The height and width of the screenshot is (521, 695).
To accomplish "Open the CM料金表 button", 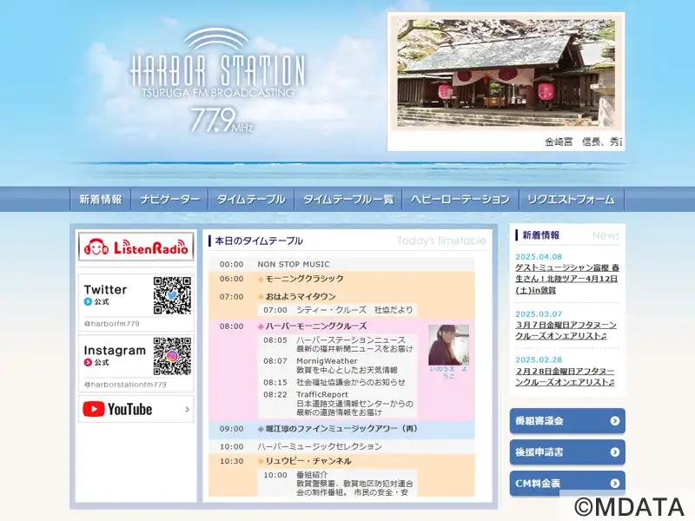I will (x=567, y=483).
